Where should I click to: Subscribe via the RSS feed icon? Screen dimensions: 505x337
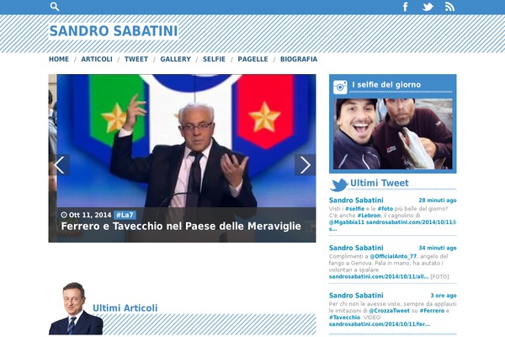coord(449,7)
